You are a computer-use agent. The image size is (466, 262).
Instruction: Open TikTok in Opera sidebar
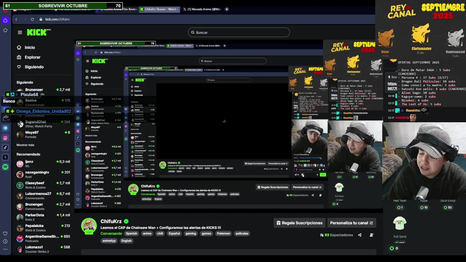coord(5,147)
